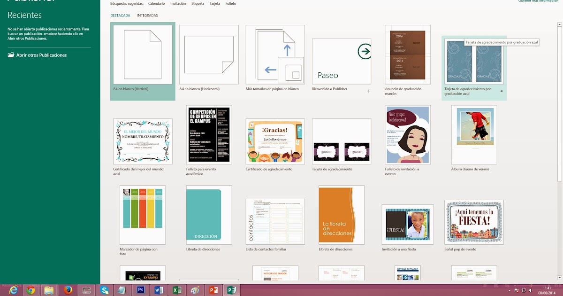
Task: Search templates with the Calendario suggestion
Action: [x=155, y=3]
